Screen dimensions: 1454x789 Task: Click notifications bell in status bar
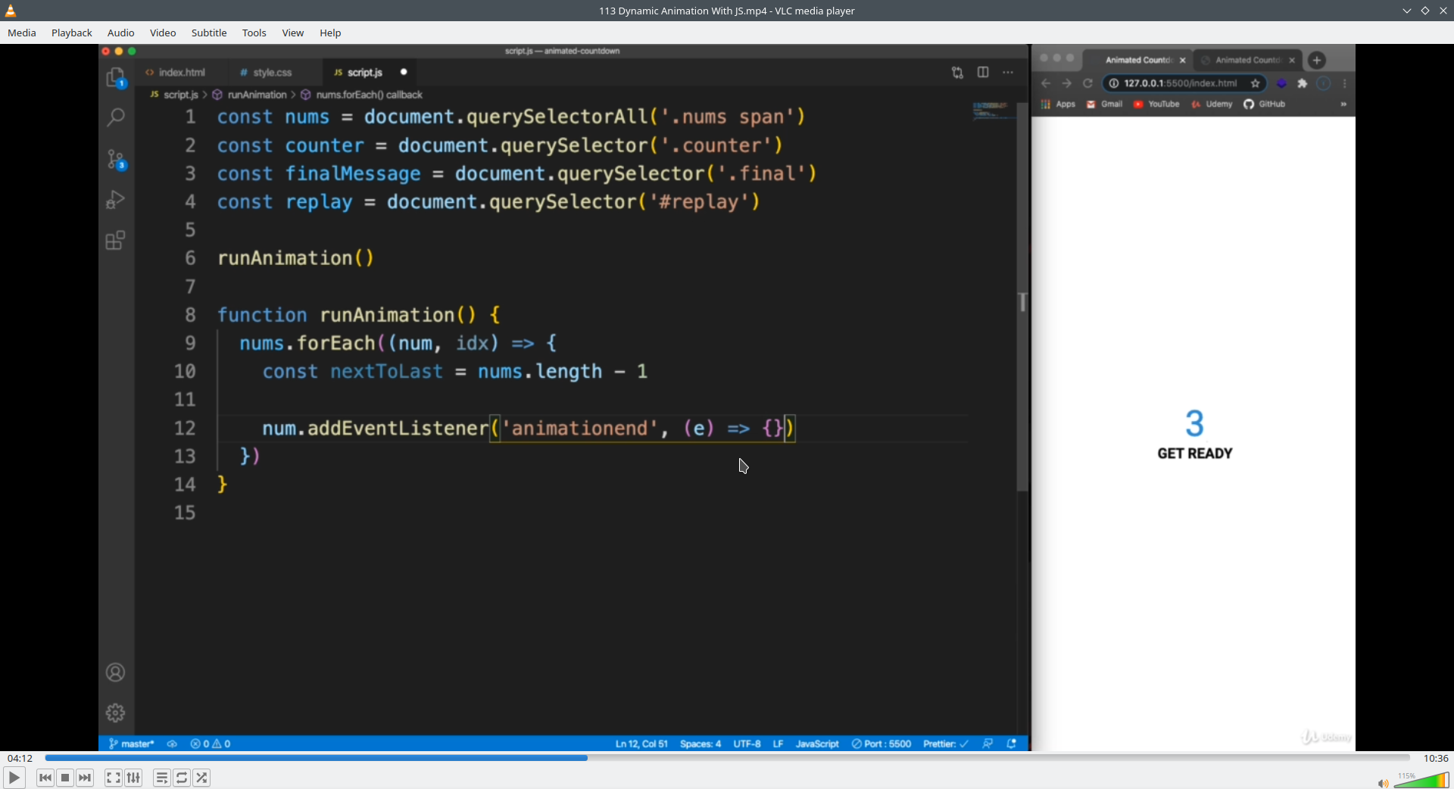[x=1012, y=744]
